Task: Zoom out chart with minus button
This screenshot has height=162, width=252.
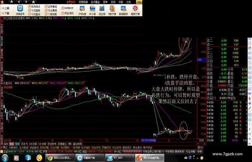Action: point(201,144)
